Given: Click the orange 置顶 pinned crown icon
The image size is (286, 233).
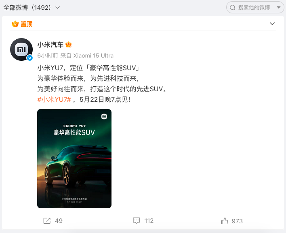Looking at the screenshot, I should point(15,24).
